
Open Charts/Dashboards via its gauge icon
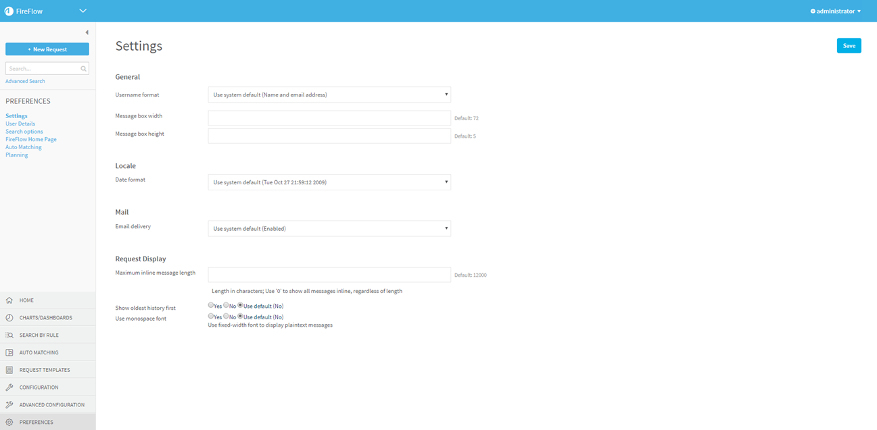tap(9, 318)
